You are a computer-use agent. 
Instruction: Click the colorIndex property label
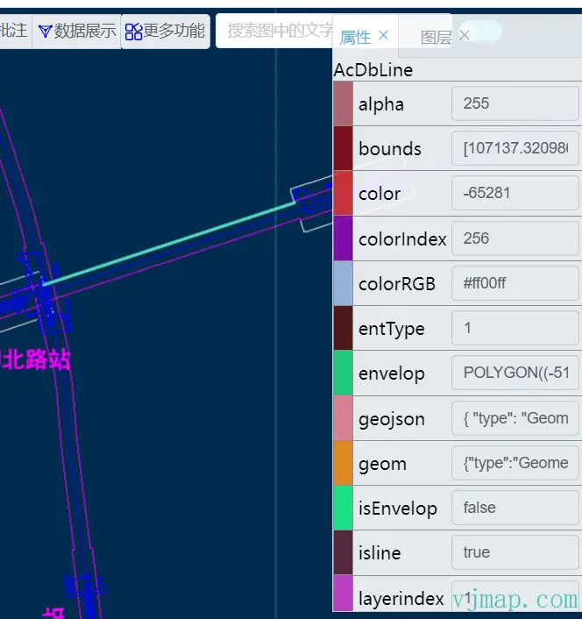point(402,238)
